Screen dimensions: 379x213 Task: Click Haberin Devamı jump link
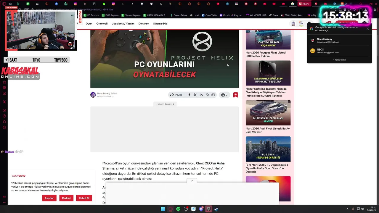[165, 104]
